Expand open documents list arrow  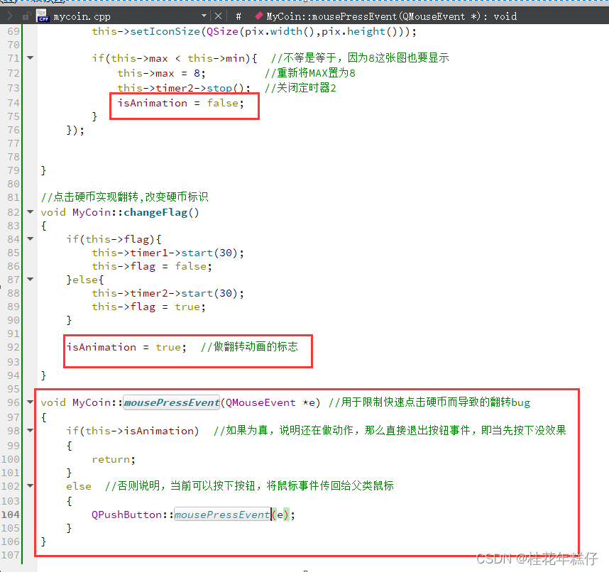coord(204,16)
